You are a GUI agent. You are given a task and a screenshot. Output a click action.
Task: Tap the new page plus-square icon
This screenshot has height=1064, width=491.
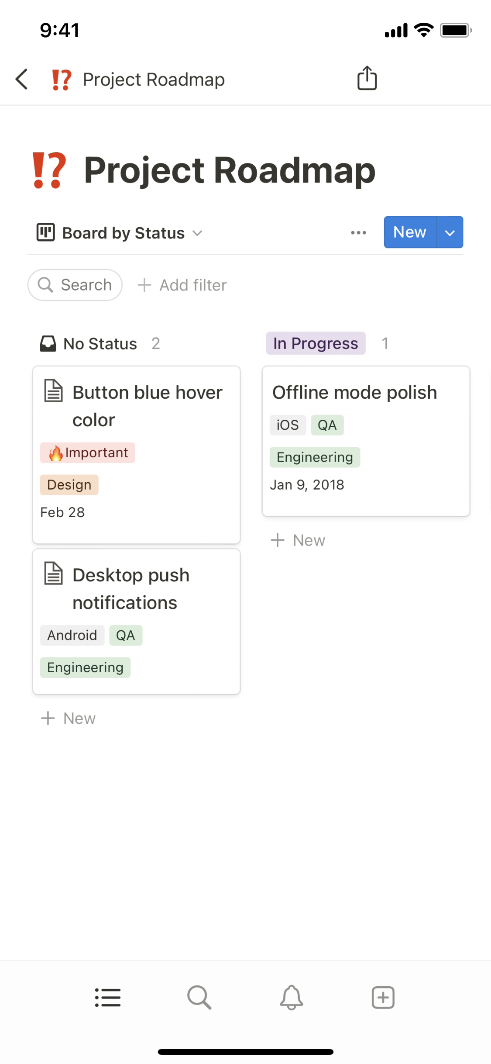coord(383,998)
